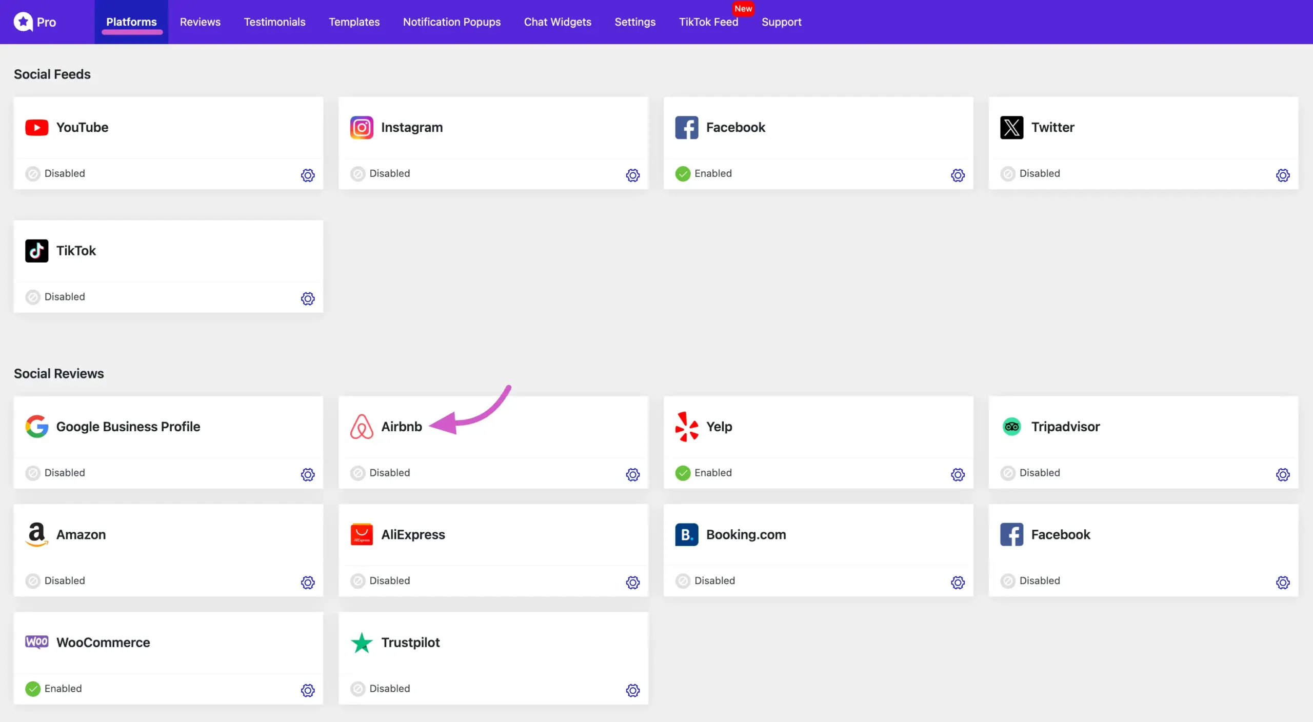Toggle Airbnb Disabled status indicator
The height and width of the screenshot is (722, 1313).
358,473
